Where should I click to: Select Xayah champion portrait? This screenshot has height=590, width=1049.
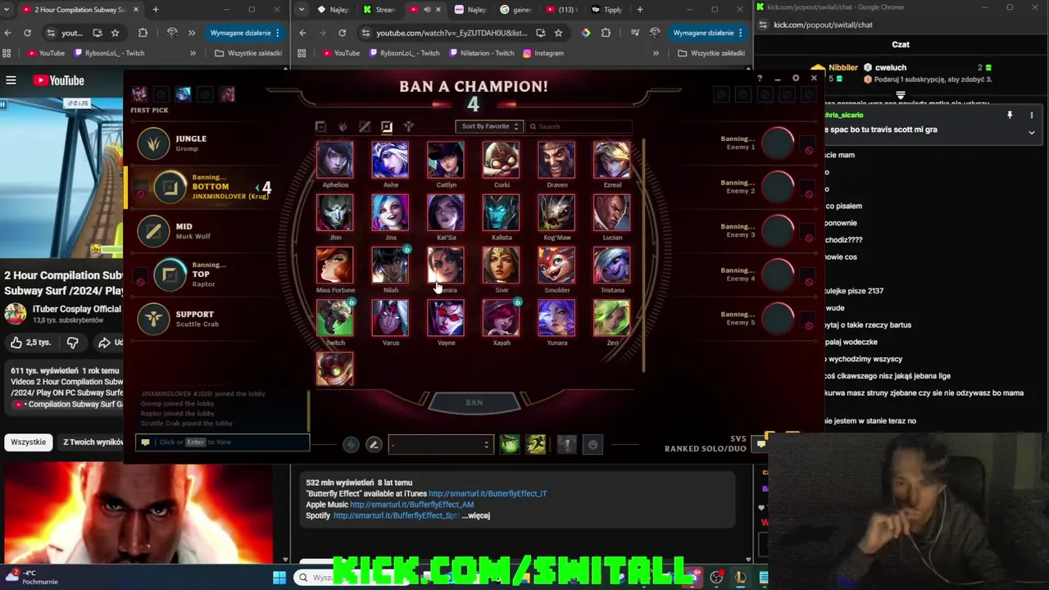pyautogui.click(x=501, y=317)
